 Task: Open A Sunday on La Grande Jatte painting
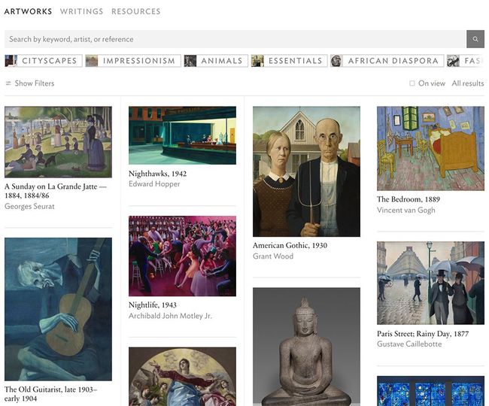click(x=59, y=142)
